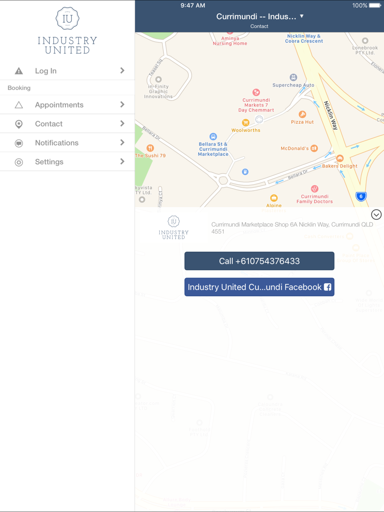The width and height of the screenshot is (384, 512).
Task: Open Industry United Currimundi Facebook button
Action: click(259, 287)
